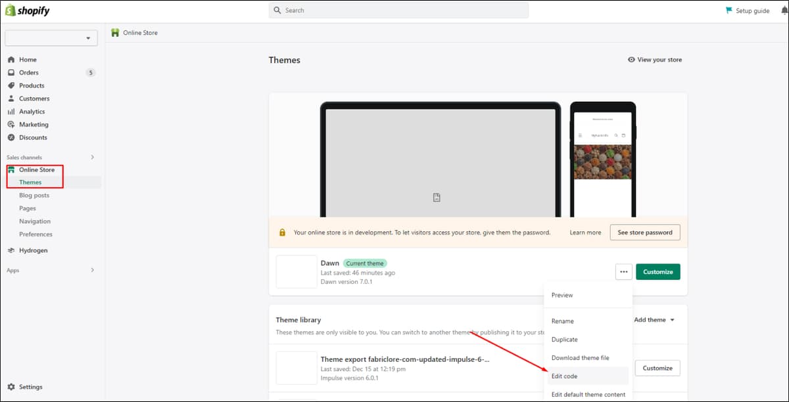Click the Current theme badge

point(365,263)
